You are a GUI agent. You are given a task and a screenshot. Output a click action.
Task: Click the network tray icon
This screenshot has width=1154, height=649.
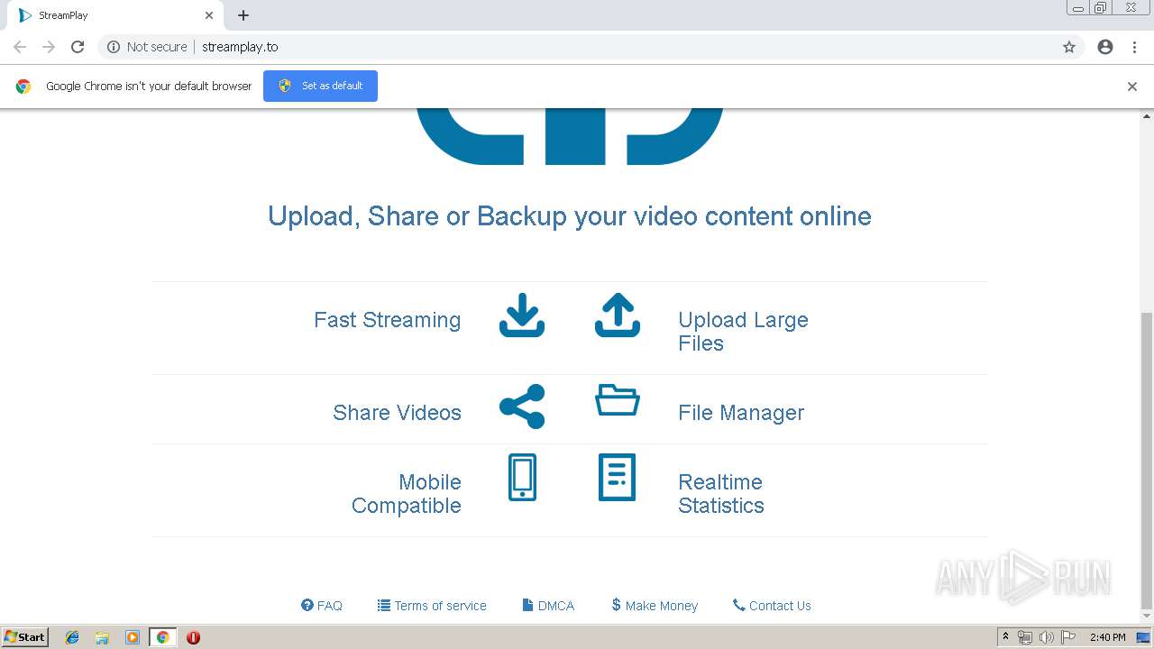[1025, 637]
